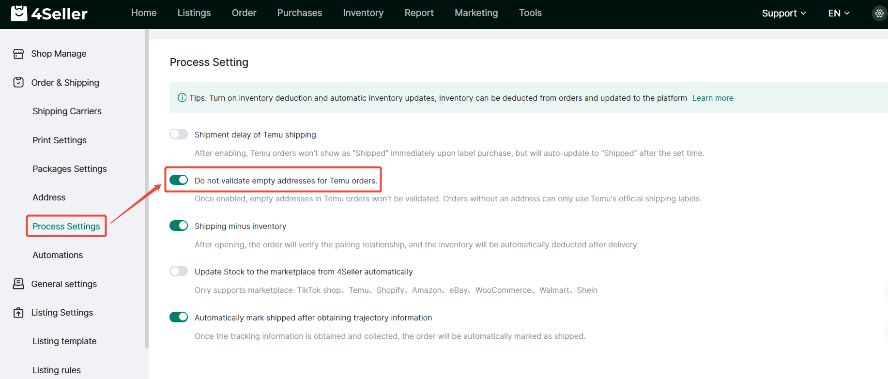Image resolution: width=888 pixels, height=379 pixels.
Task: Expand Shop Manage section
Action: [x=59, y=54]
